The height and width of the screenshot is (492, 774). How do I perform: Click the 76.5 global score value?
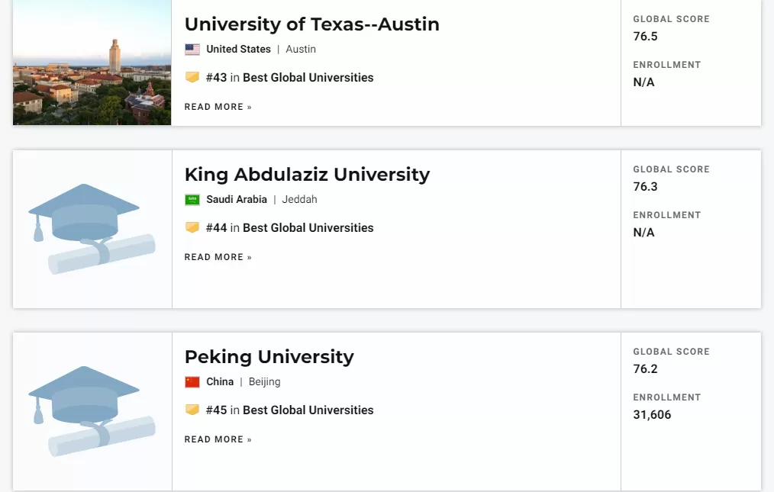tap(645, 37)
